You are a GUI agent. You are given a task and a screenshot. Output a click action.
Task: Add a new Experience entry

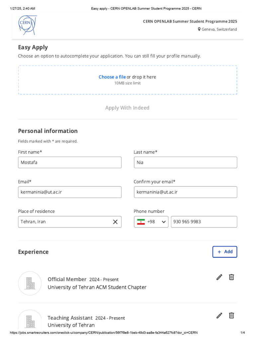point(225,252)
